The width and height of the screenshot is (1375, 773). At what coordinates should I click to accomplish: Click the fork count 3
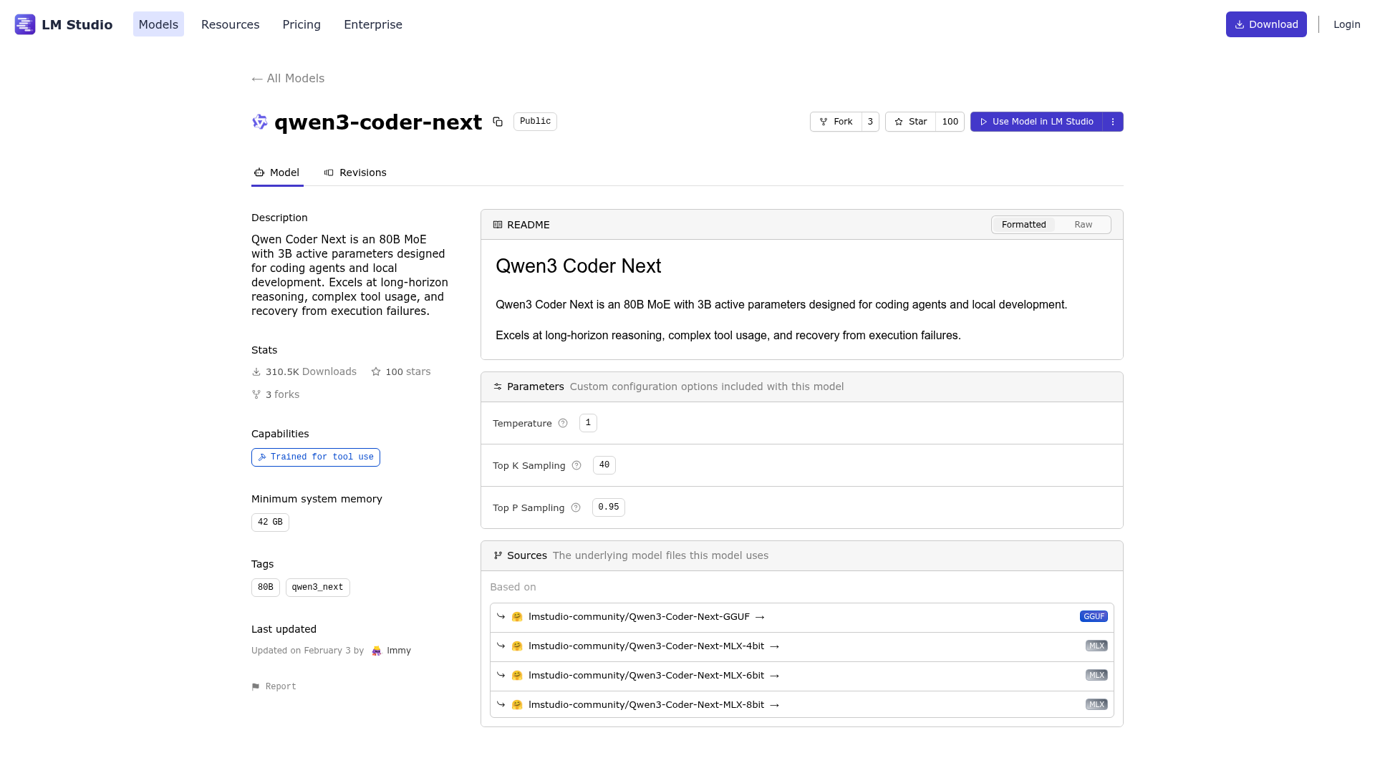(870, 122)
